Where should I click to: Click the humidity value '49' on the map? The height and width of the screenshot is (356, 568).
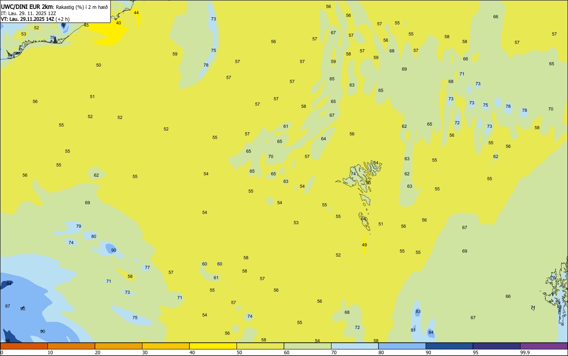(364, 245)
